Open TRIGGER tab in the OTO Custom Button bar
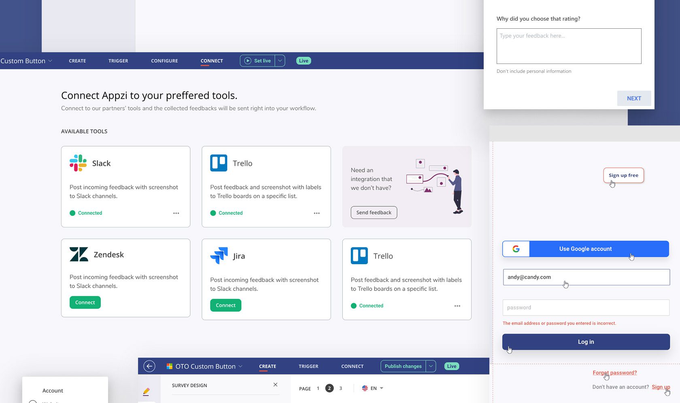Image resolution: width=680 pixels, height=403 pixels. click(x=308, y=366)
